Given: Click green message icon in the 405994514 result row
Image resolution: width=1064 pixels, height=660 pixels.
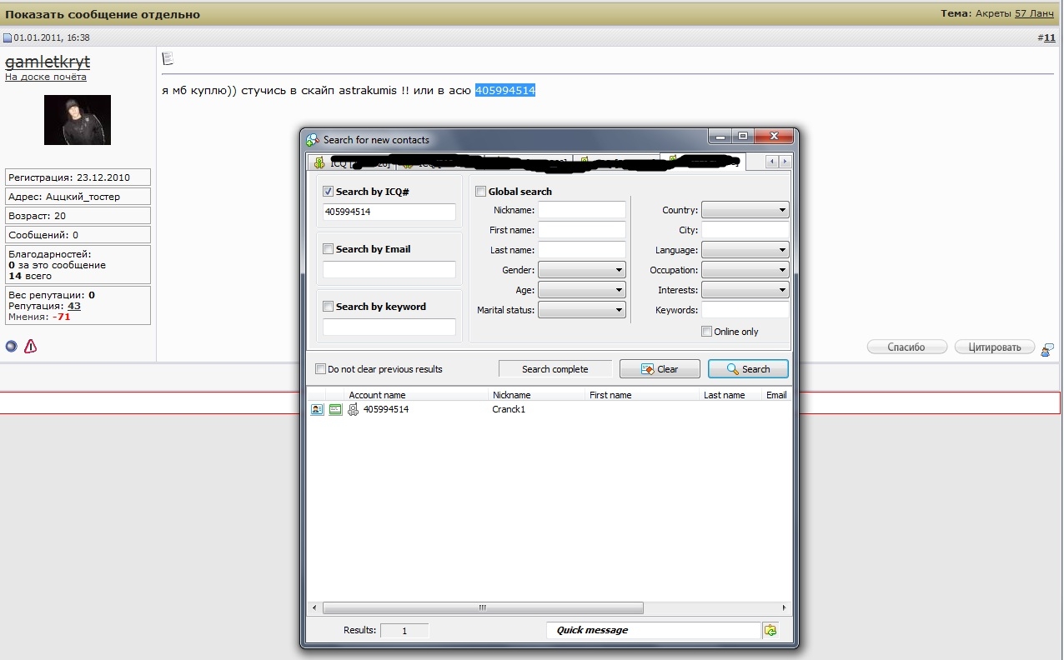Looking at the screenshot, I should (335, 409).
